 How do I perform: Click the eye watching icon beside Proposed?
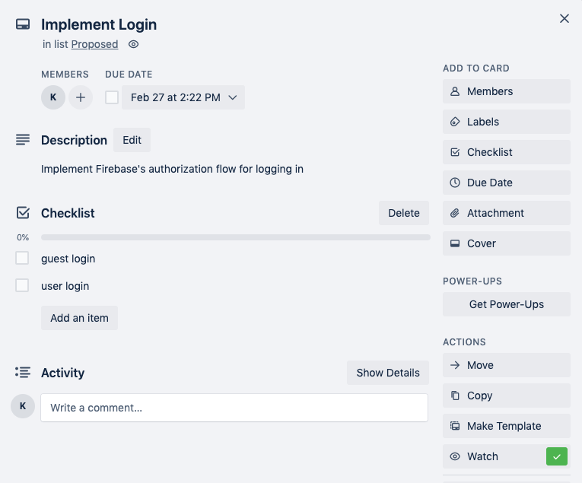[x=133, y=44]
